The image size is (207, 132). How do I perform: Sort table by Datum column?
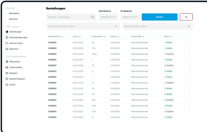pyautogui.click(x=80, y=37)
